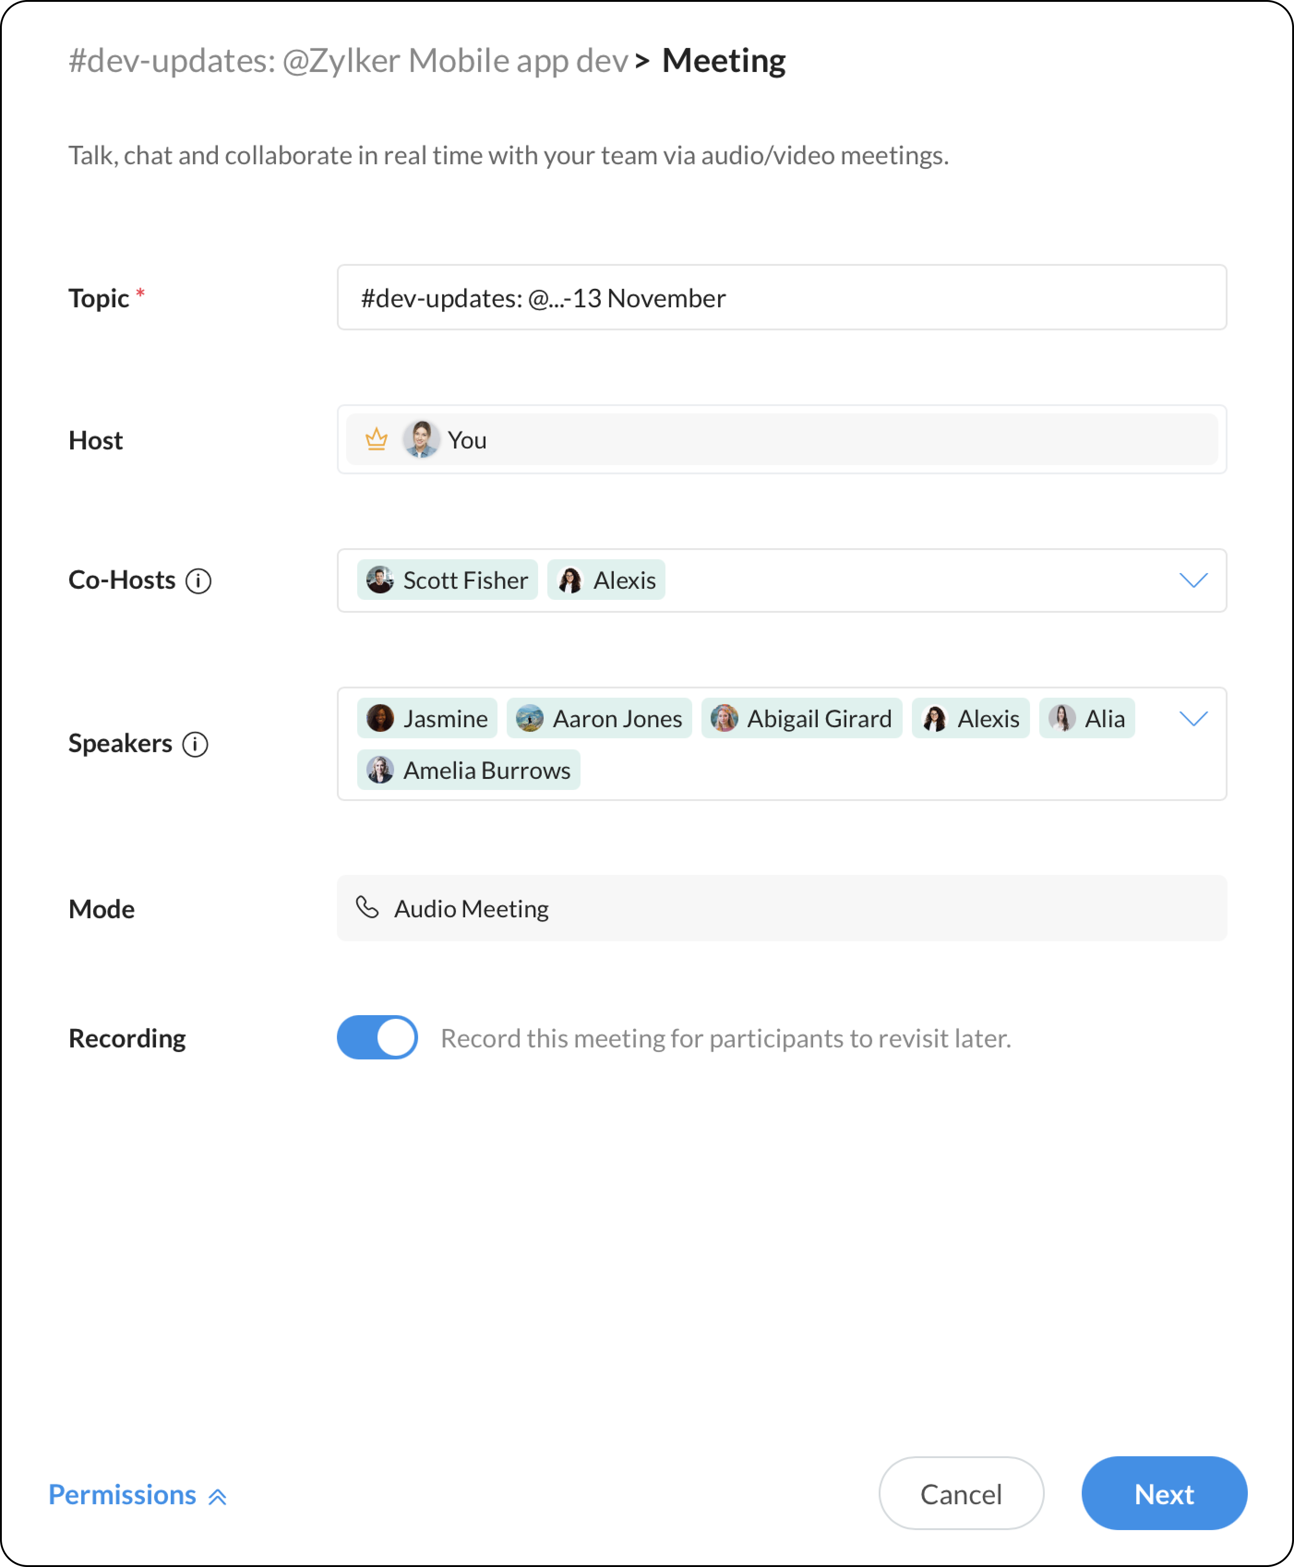Viewport: 1294px width, 1567px height.
Task: Click the Co-Hosts info icon
Action: tap(198, 580)
